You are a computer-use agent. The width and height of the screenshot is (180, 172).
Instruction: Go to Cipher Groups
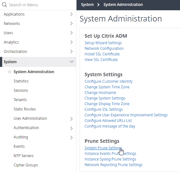tap(25, 165)
